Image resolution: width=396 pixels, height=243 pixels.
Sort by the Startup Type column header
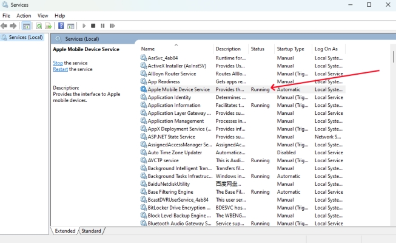point(290,49)
